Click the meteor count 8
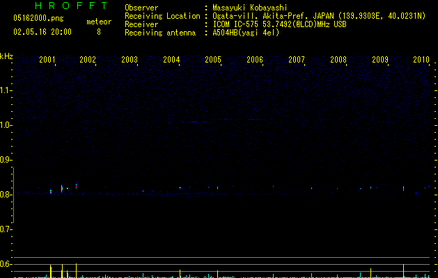Image resolution: width=438 pixels, height=278 pixels. (x=99, y=32)
